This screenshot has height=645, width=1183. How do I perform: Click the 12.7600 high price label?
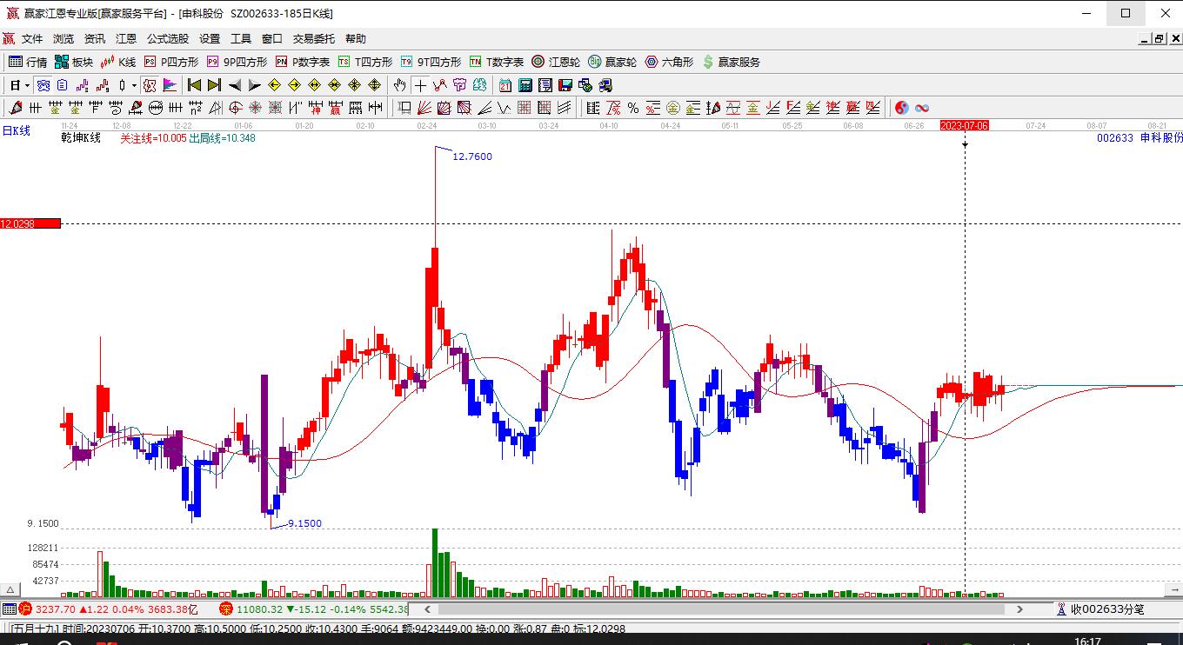point(473,156)
